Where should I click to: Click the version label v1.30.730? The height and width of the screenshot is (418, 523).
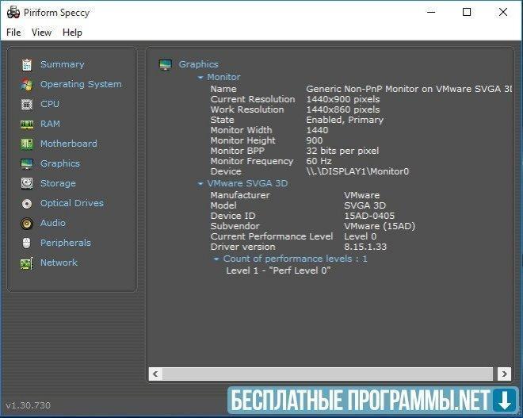point(29,405)
